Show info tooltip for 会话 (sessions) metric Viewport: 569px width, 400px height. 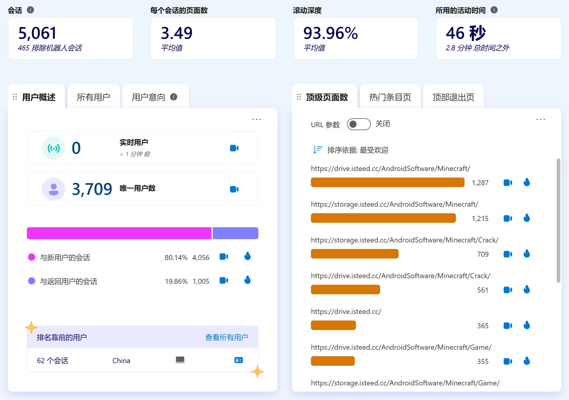coord(30,10)
